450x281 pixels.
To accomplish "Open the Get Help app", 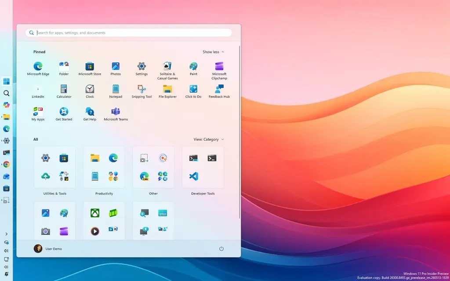I will click(x=90, y=114).
